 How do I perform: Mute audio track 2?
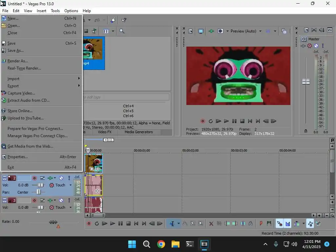[x=61, y=178]
